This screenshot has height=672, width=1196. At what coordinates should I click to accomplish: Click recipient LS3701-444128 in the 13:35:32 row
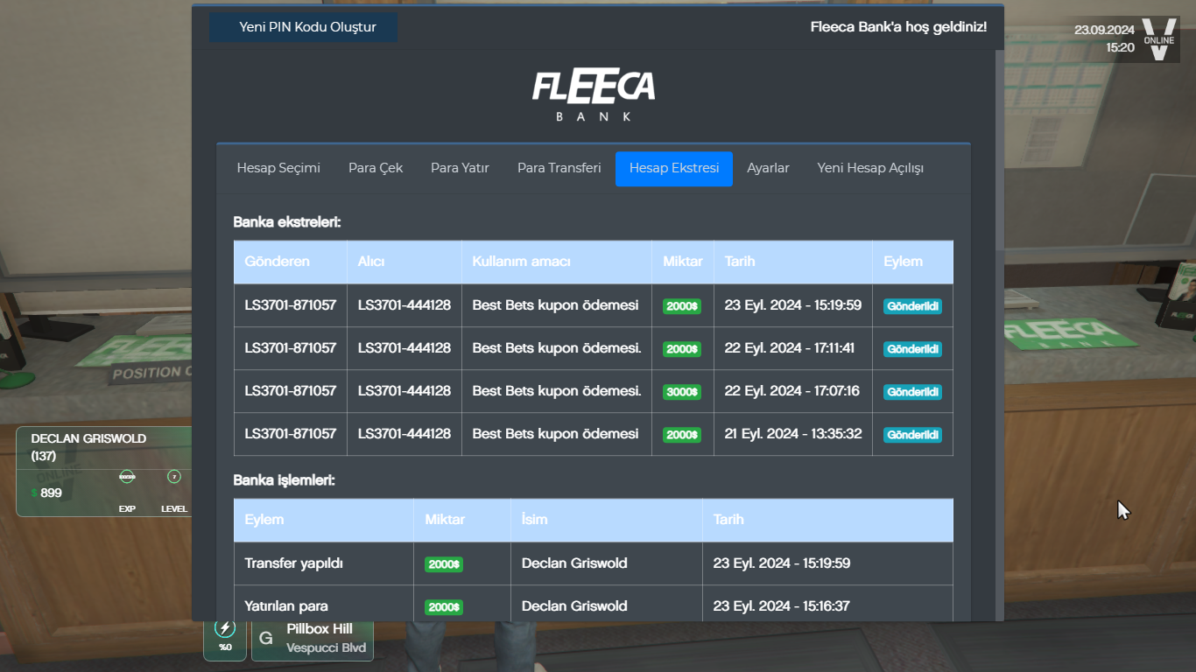coord(405,434)
